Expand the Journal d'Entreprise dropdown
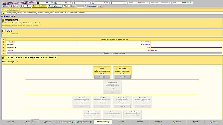This screenshot has width=223, height=125. pos(12,10)
